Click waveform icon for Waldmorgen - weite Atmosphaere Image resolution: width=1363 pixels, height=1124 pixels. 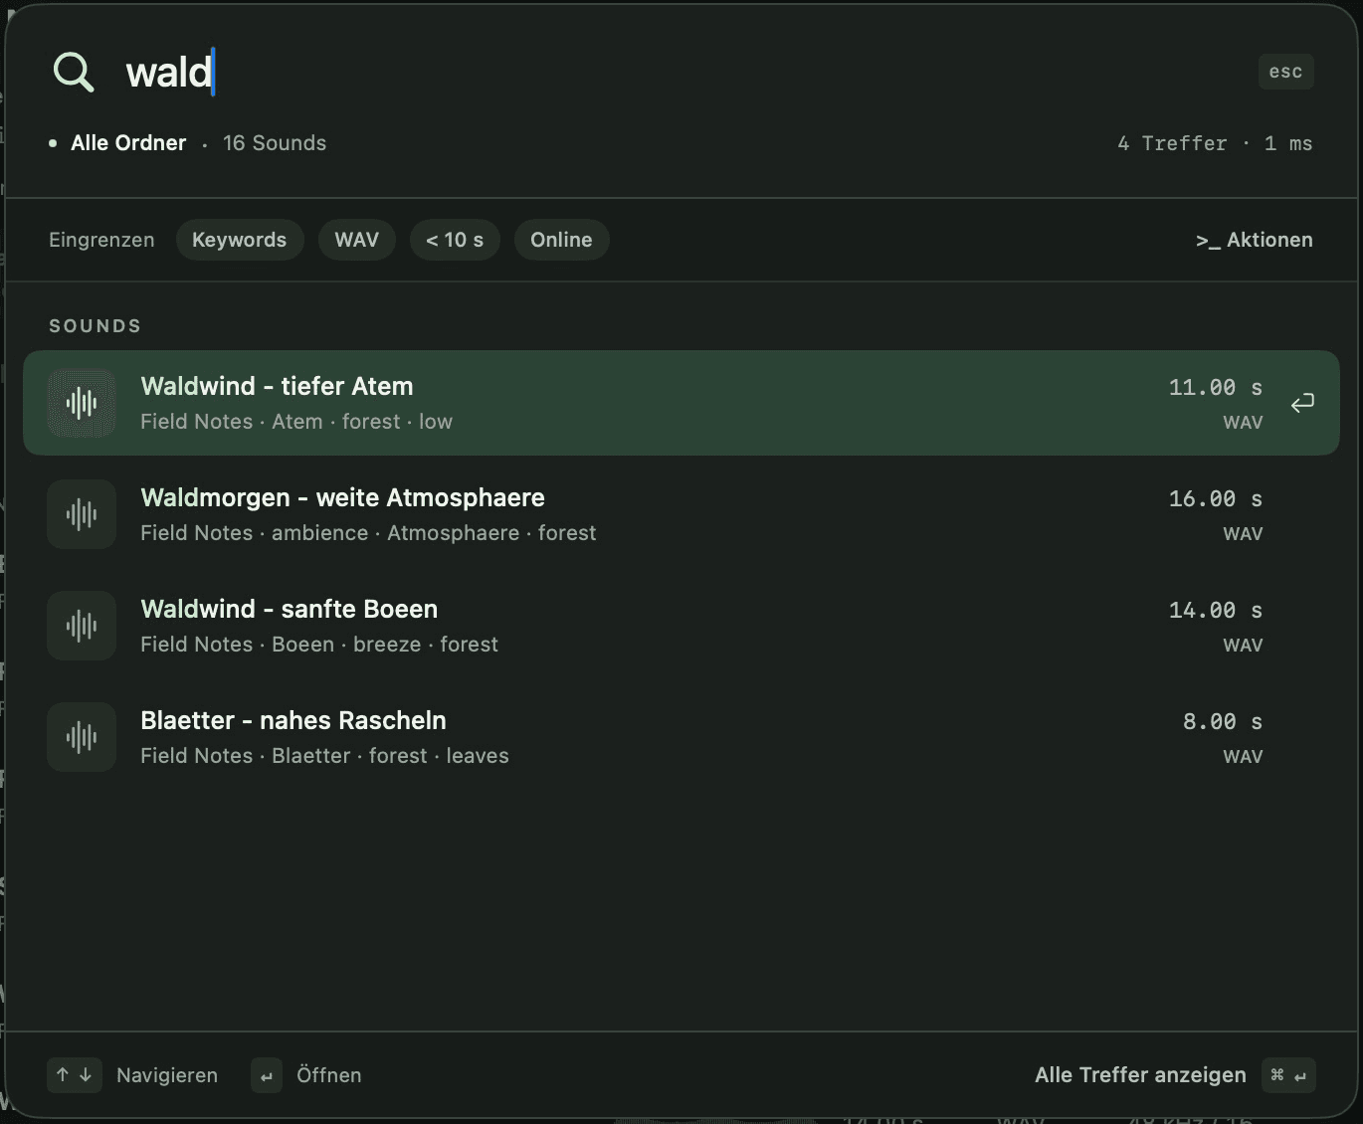tap(82, 514)
